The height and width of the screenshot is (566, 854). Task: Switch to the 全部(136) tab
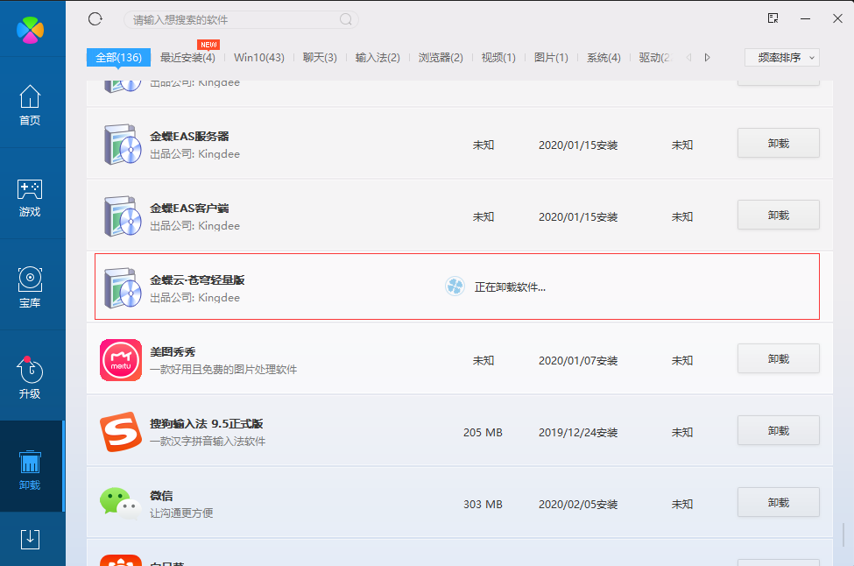119,58
